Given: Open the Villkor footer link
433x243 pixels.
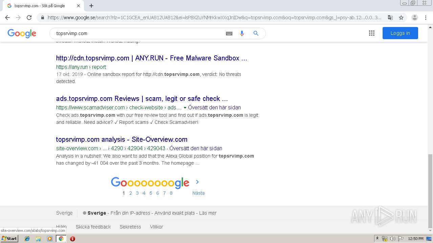Looking at the screenshot, I should pos(157,227).
